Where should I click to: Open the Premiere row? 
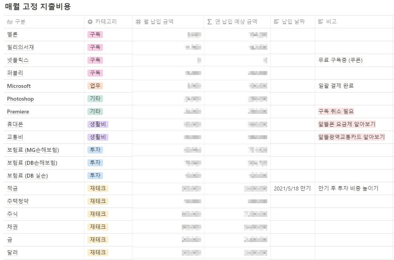[18, 112]
